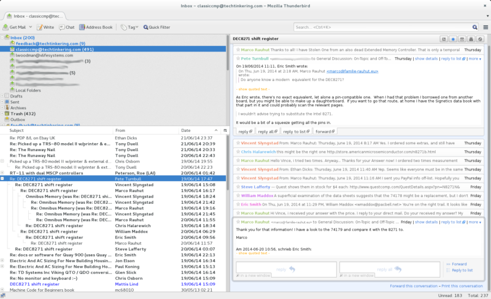Collapse the Picked up a TRS-80 thread
Image resolution: width=491 pixels, height=299 pixels.
[x=2, y=161]
